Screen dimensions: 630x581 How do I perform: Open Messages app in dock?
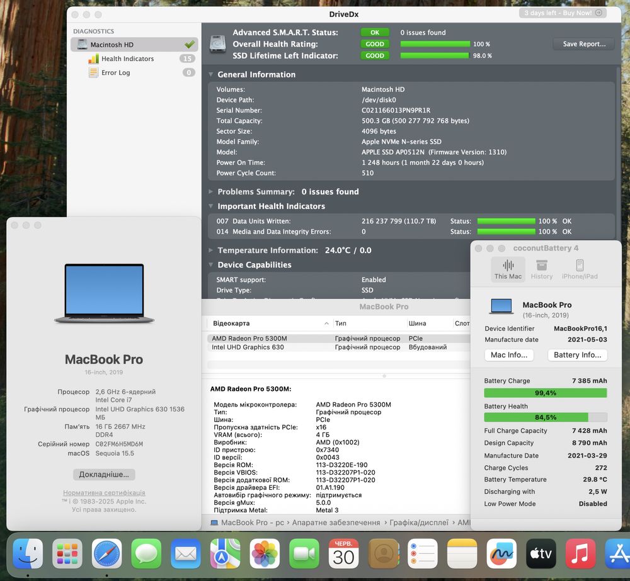tap(146, 554)
